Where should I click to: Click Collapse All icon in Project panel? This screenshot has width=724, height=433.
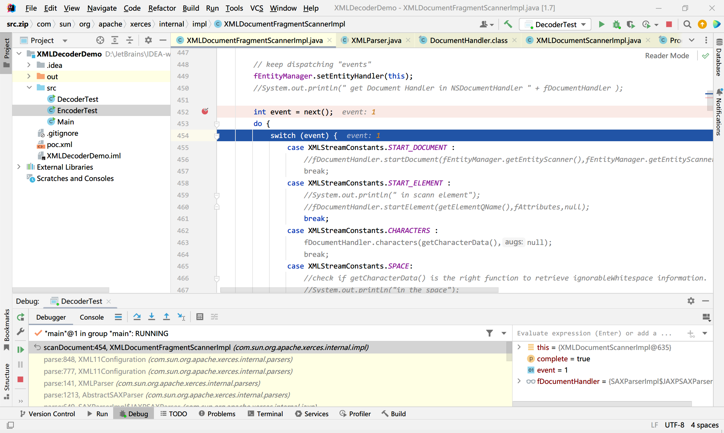pyautogui.click(x=129, y=40)
